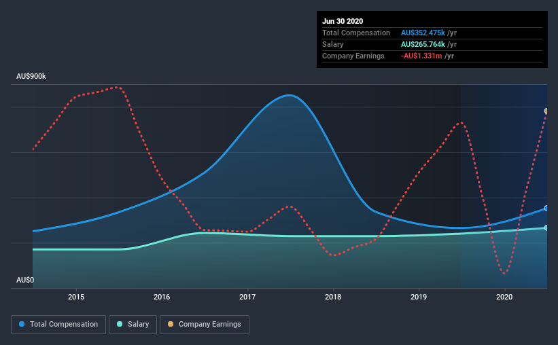Click the 2020 x-axis label
This screenshot has width=558, height=345.
[x=504, y=297]
